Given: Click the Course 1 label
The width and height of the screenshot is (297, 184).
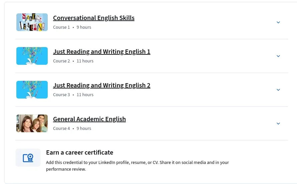Looking at the screenshot, I should click(x=61, y=27).
